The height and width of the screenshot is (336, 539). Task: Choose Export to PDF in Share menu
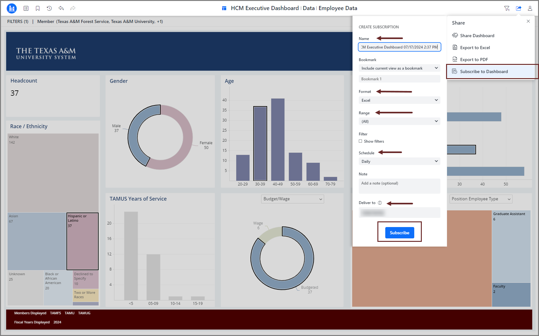pyautogui.click(x=474, y=60)
